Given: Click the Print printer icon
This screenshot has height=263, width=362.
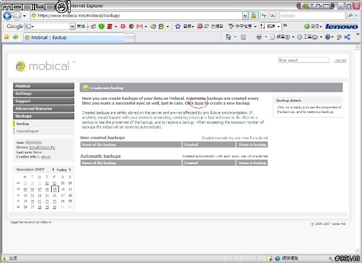Looking at the screenshot, I should click(x=259, y=37).
